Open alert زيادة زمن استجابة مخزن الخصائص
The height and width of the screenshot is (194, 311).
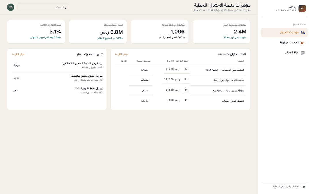[x=57, y=66]
